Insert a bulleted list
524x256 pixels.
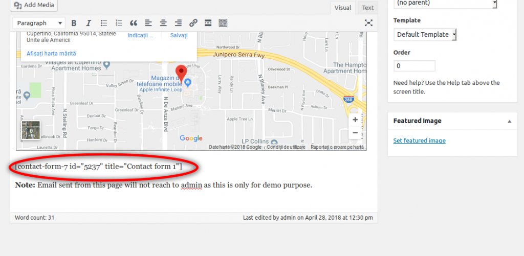click(104, 23)
